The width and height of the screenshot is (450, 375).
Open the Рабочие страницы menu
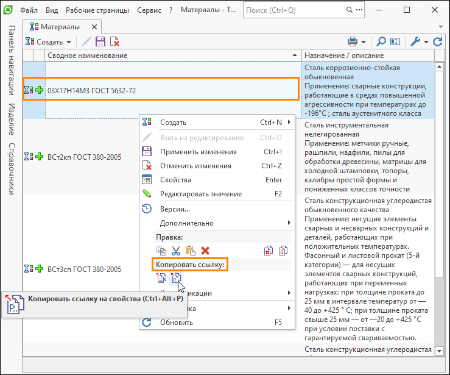pos(97,10)
